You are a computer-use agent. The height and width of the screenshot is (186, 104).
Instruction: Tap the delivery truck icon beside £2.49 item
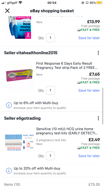(79, 148)
